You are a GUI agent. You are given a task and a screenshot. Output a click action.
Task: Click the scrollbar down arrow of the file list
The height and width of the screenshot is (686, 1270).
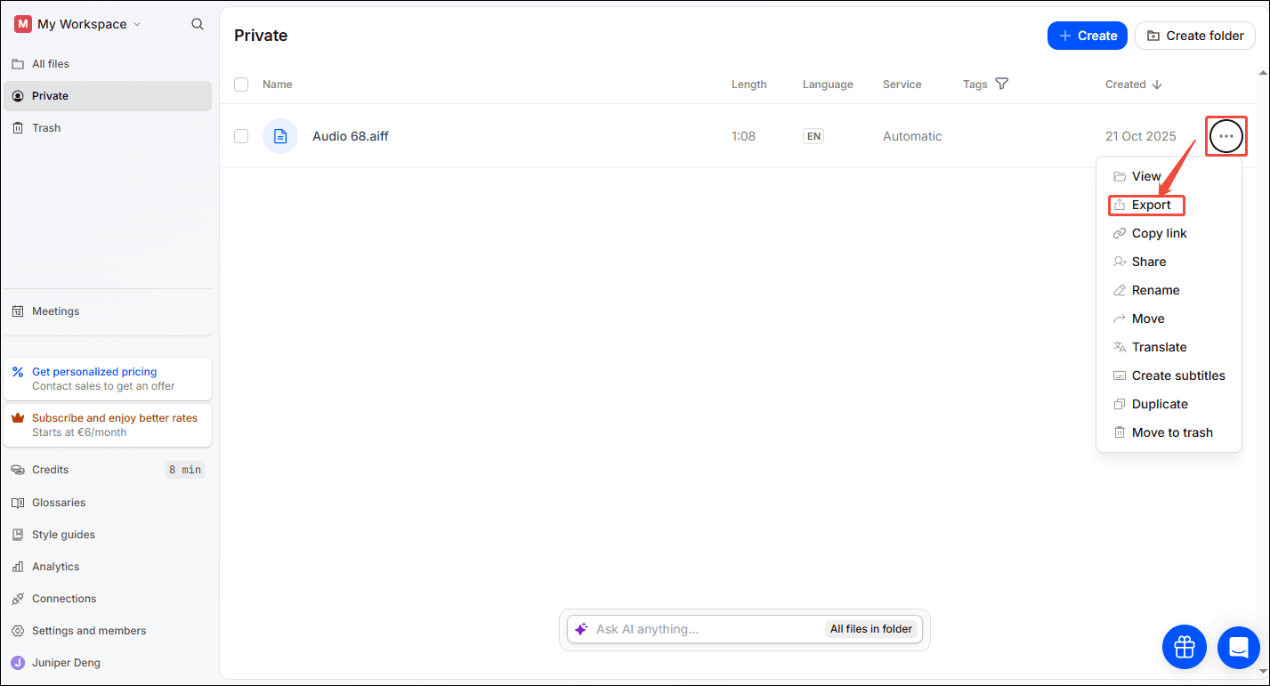click(1263, 673)
